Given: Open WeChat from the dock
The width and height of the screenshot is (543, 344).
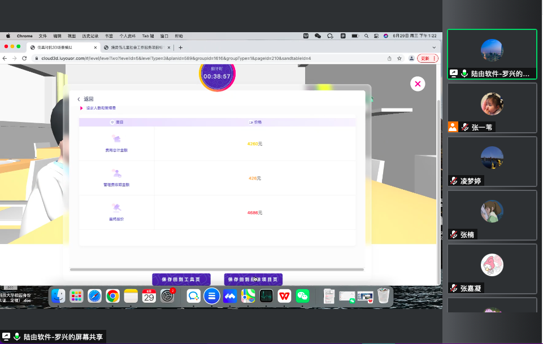Looking at the screenshot, I should pyautogui.click(x=303, y=295).
